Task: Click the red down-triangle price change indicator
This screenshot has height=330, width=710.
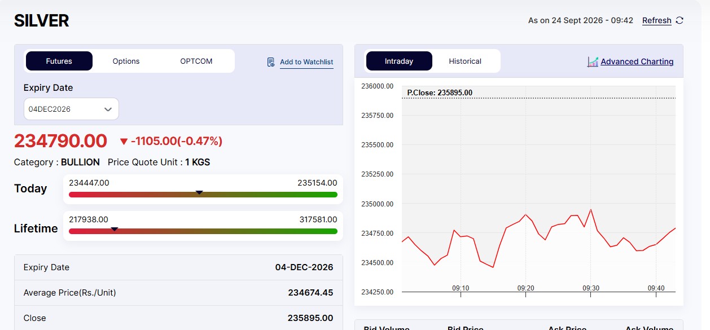Action: pyautogui.click(x=124, y=141)
